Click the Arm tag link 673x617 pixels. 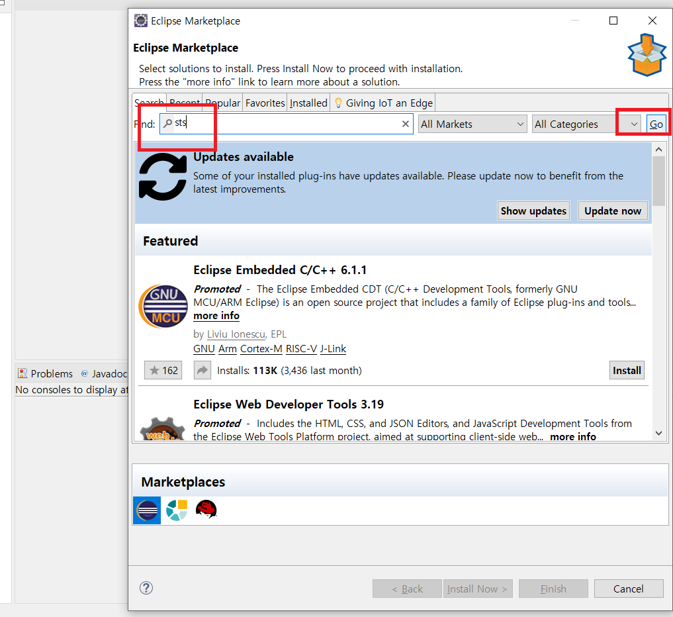coord(228,349)
